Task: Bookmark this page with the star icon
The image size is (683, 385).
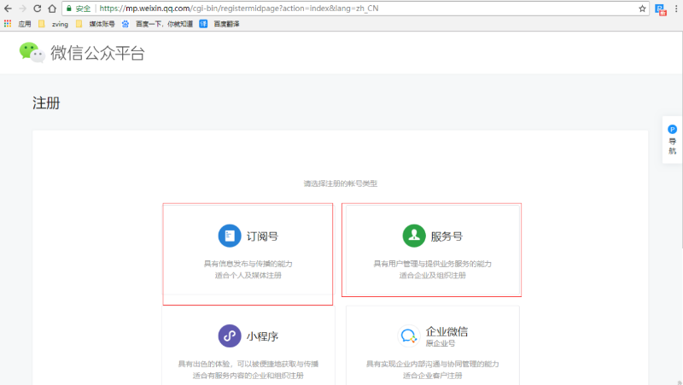Action: (642, 9)
